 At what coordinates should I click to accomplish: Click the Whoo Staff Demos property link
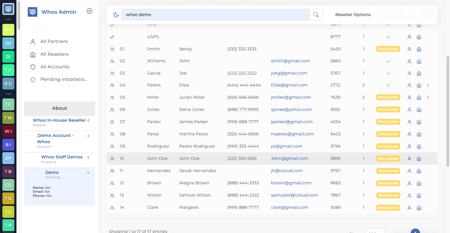coord(62,157)
